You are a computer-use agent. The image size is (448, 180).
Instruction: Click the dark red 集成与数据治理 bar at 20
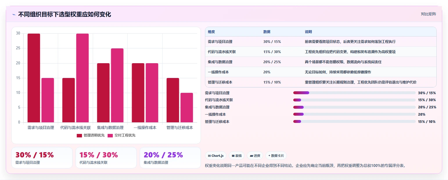(103, 93)
